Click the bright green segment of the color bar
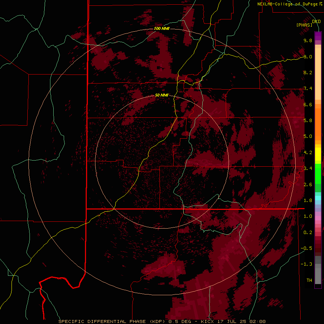The height and width of the screenshot is (324, 324). tap(318, 174)
